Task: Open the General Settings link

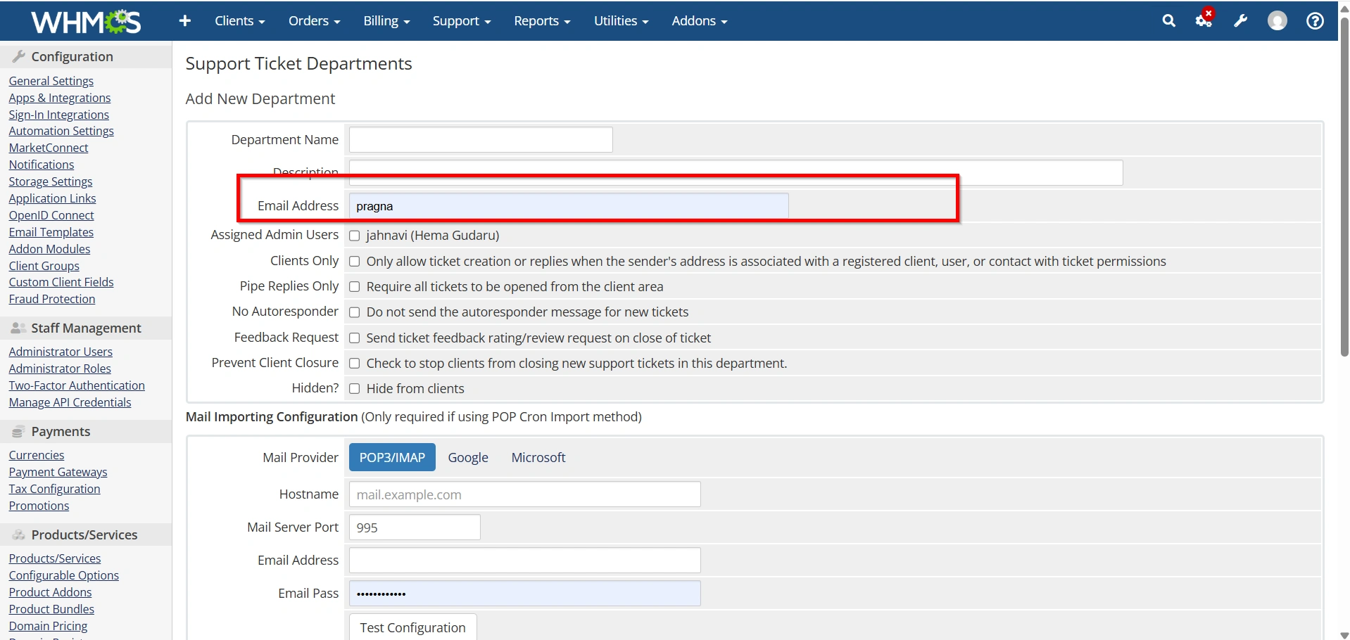Action: [x=51, y=81]
